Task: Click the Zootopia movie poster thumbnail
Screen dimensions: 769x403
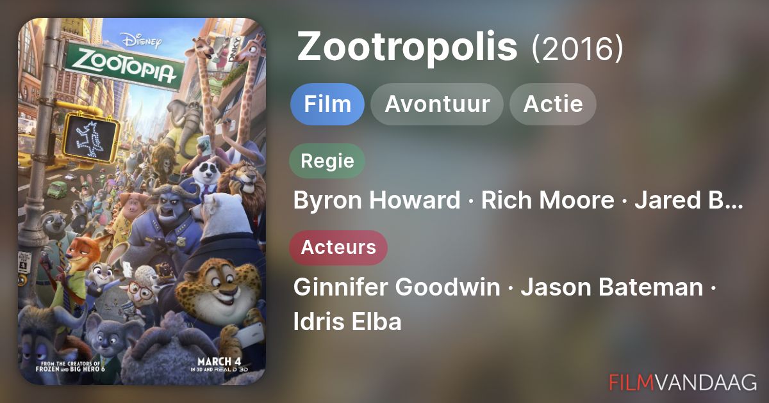Action: (x=142, y=201)
